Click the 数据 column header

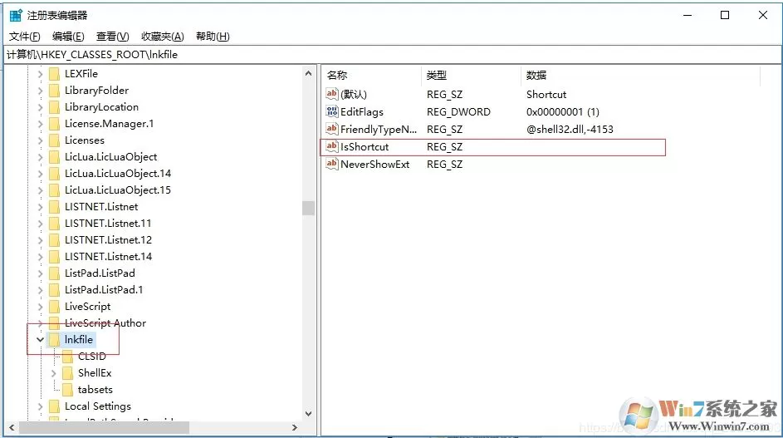tap(640, 76)
